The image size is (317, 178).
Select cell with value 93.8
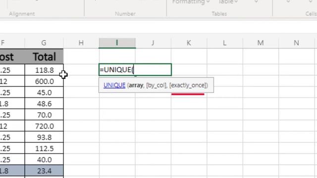[x=44, y=137]
